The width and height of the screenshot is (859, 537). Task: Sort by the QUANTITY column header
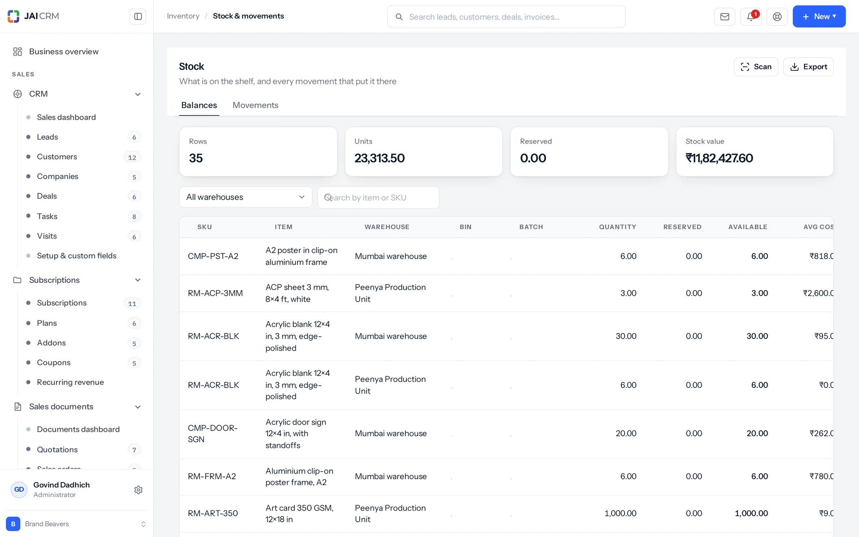pos(617,227)
